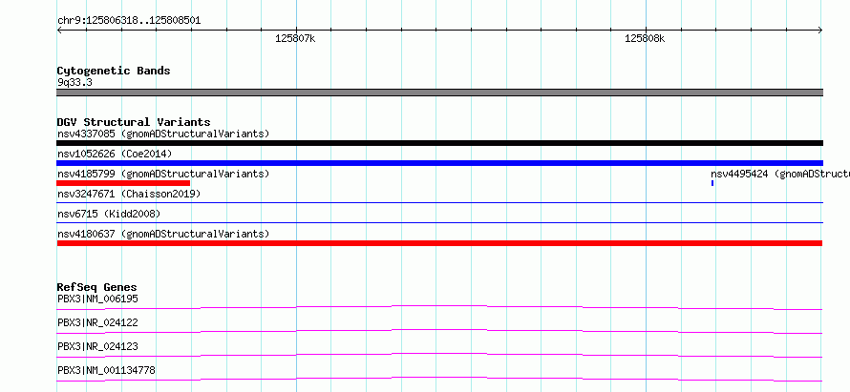Click the gray 9q33.3 cytogenetic band

point(439,93)
